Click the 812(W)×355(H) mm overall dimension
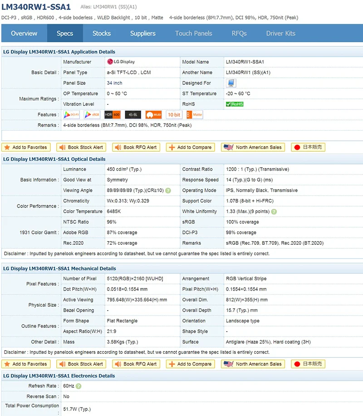 coord(247,300)
